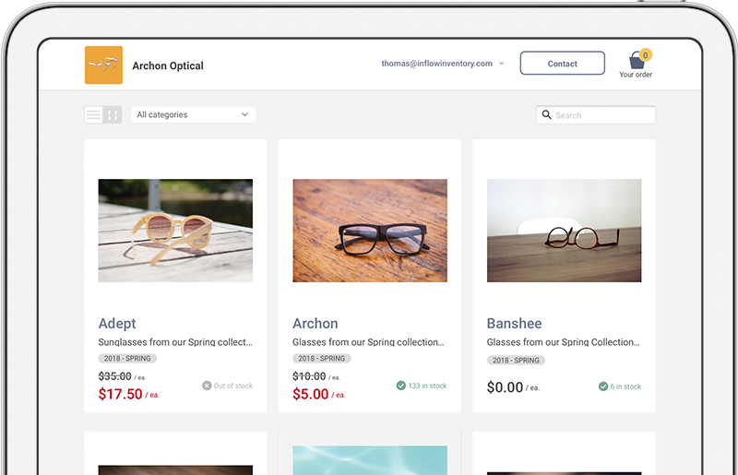Image resolution: width=738 pixels, height=475 pixels.
Task: Click the $5.00 sale price
Action: [x=311, y=394]
